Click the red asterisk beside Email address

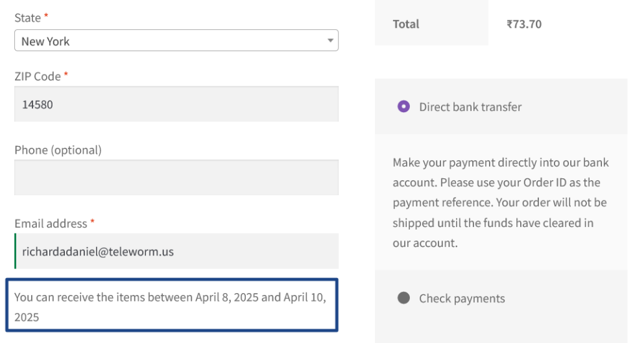click(92, 222)
